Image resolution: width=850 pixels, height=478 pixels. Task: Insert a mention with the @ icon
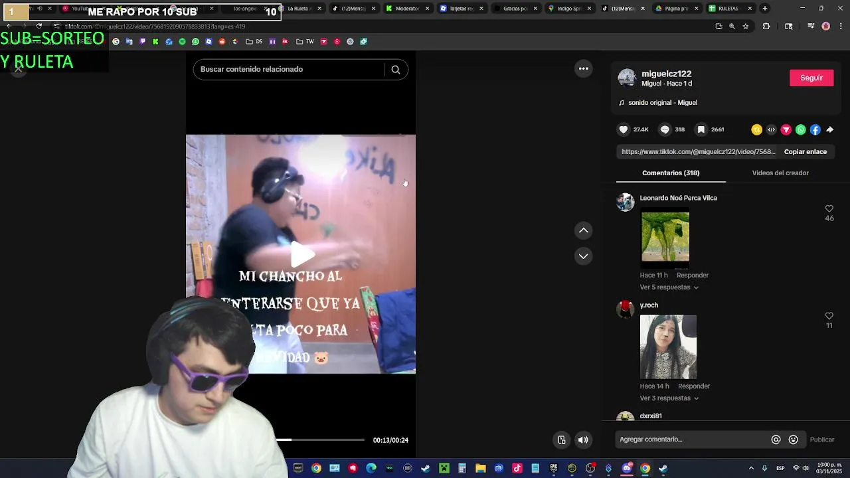[x=776, y=439]
